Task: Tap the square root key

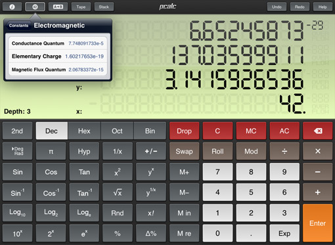Action: [x=118, y=192]
